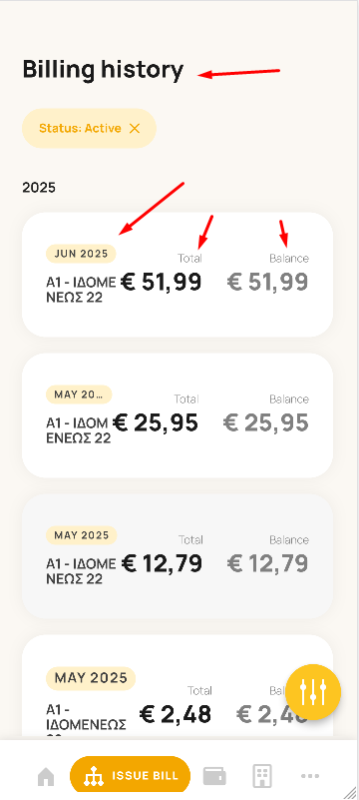
Task: Open the yellow filter sliders button
Action: pyautogui.click(x=313, y=692)
